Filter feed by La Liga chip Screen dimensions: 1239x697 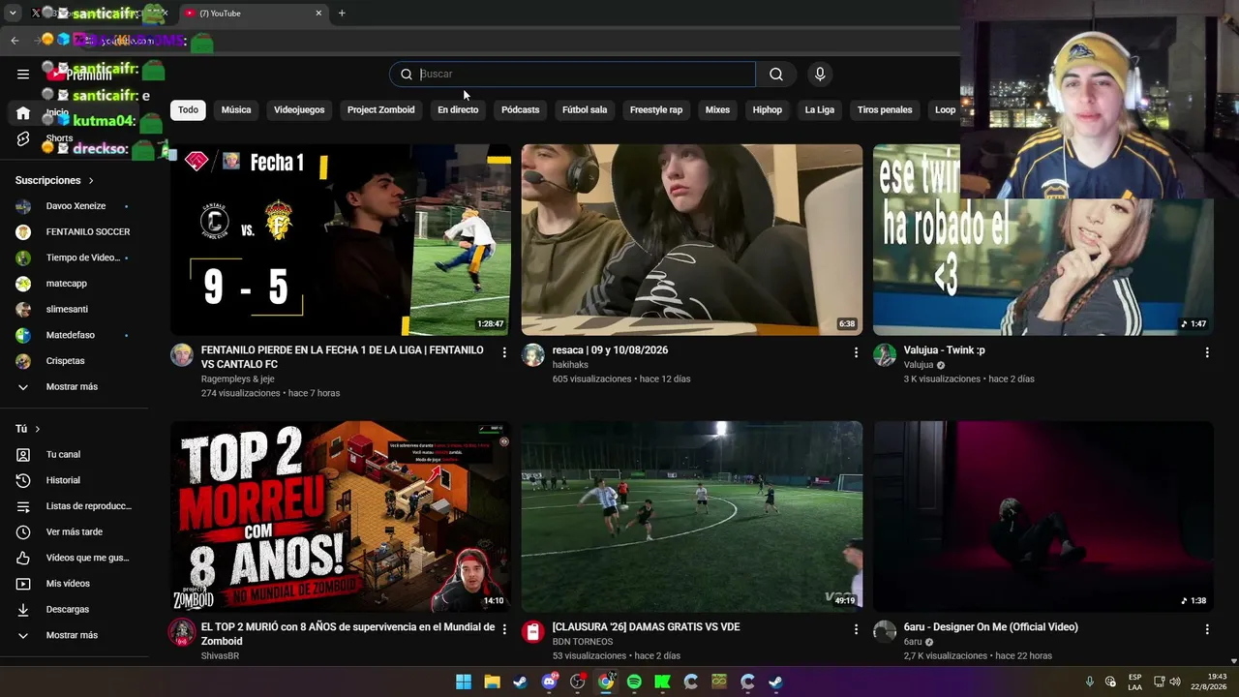click(x=819, y=110)
